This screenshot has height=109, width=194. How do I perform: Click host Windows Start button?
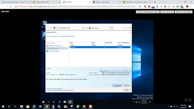click(3, 106)
